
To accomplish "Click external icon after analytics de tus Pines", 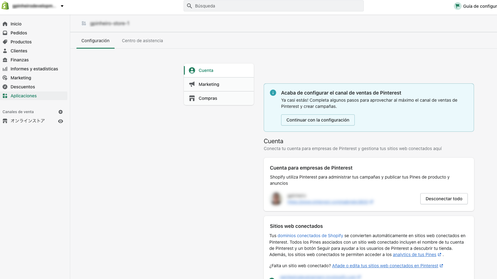I will (x=440, y=255).
